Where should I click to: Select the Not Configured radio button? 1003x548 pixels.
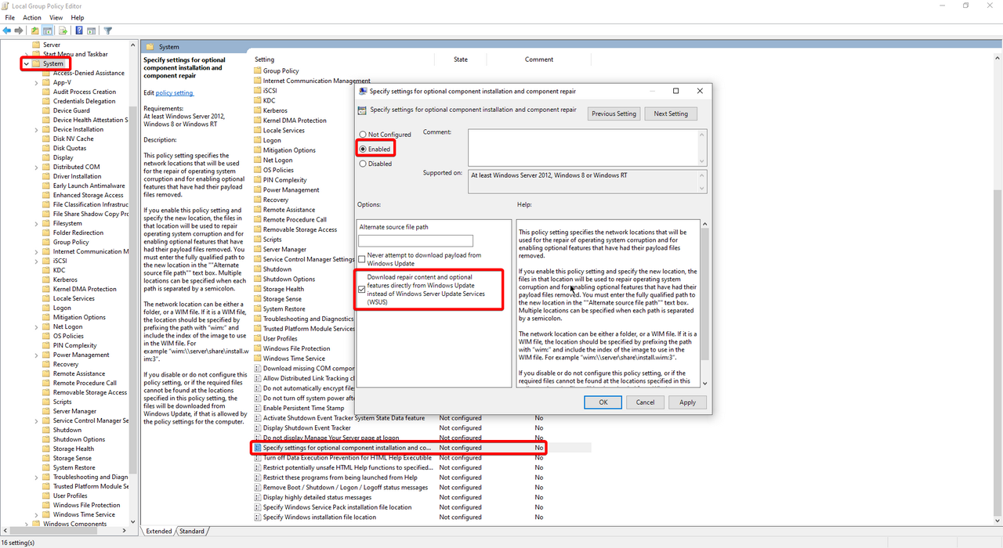363,135
